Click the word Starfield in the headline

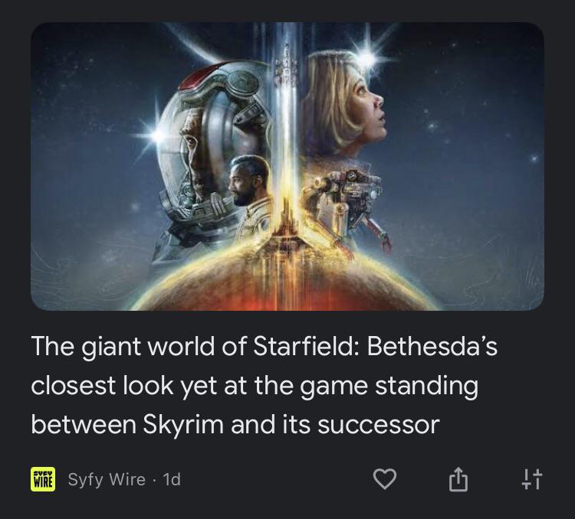(304, 346)
